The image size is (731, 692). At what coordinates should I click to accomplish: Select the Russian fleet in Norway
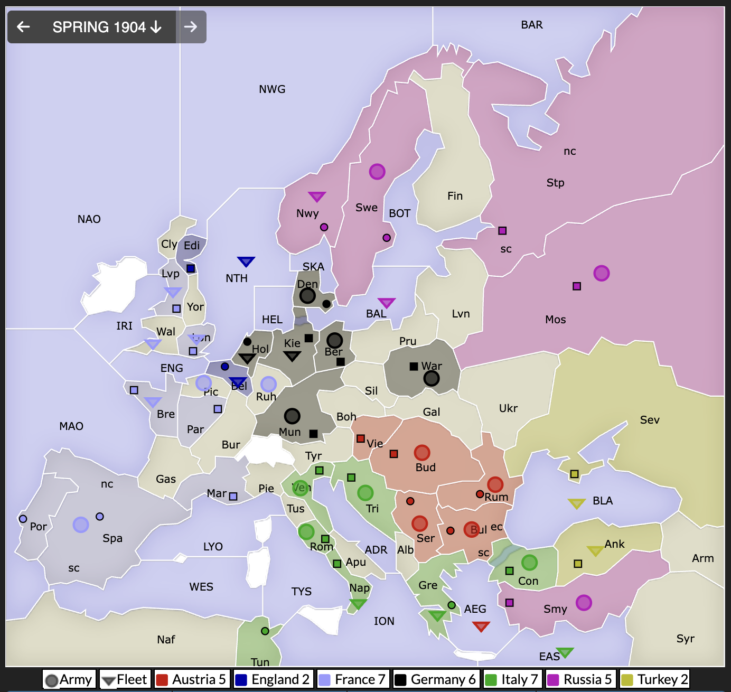317,197
